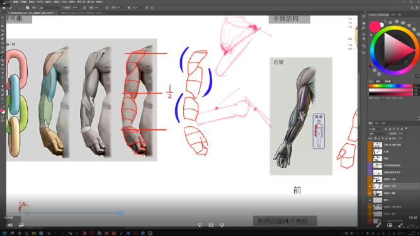
Task: Switch to the second document tab
Action: pyautogui.click(x=82, y=13)
